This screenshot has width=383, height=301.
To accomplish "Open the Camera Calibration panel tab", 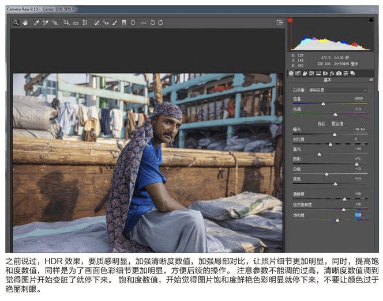I will coord(339,74).
